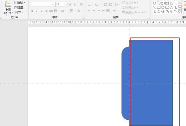This screenshot has width=186, height=126.
Task: Clear all text formatting
Action: pyautogui.click(x=81, y=4)
